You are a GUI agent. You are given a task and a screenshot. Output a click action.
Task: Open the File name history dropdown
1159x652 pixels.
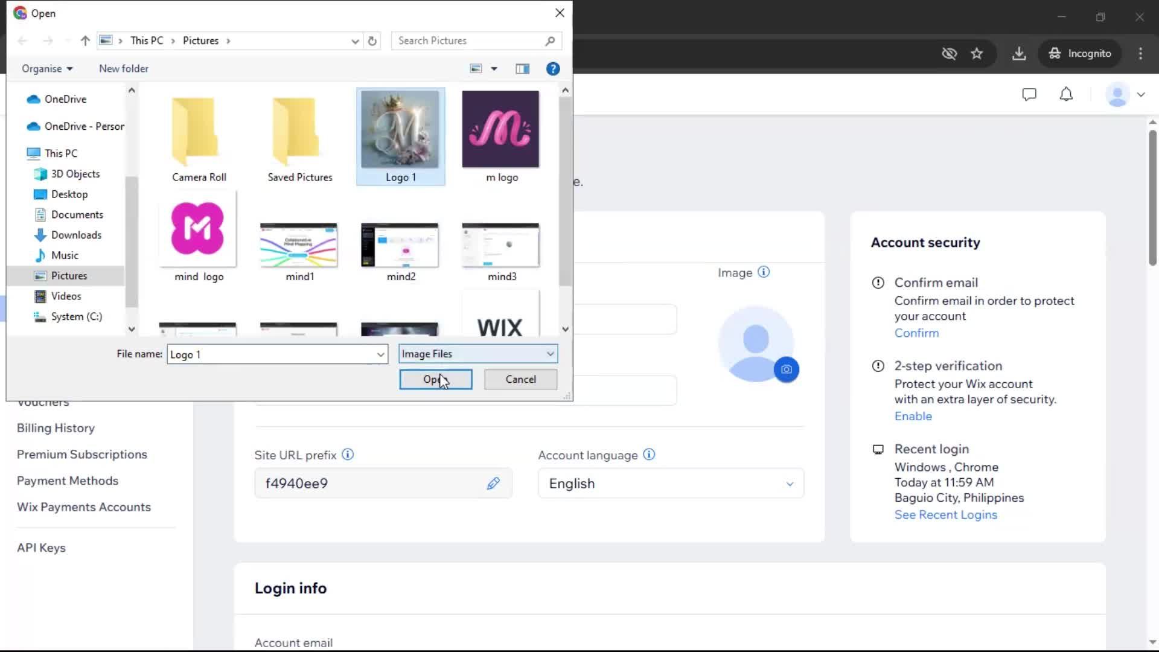380,354
